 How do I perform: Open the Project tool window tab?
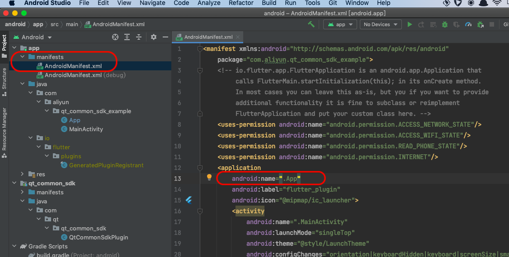pyautogui.click(x=4, y=46)
